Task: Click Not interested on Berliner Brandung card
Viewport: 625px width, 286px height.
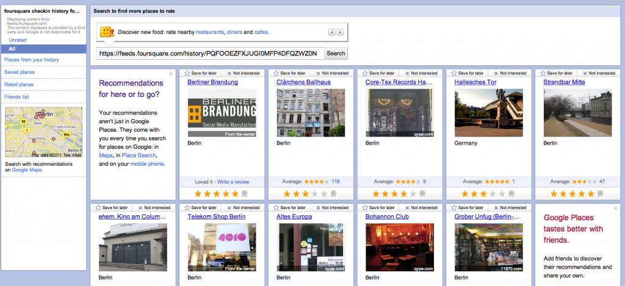Action: point(243,73)
